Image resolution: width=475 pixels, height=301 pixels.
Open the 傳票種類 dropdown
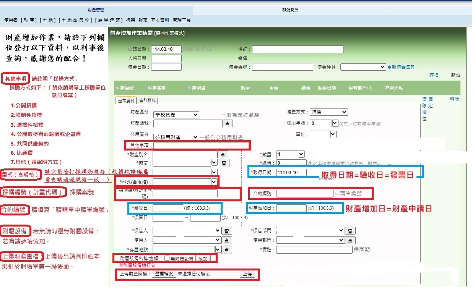[x=363, y=67]
